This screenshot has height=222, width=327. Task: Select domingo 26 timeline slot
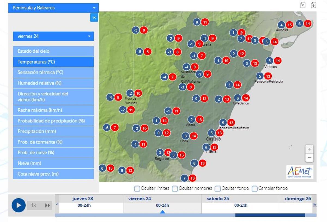pyautogui.click(x=298, y=199)
